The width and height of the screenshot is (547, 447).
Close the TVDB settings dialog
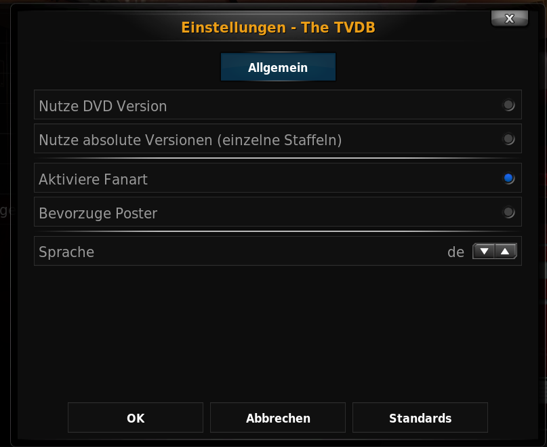[509, 18]
